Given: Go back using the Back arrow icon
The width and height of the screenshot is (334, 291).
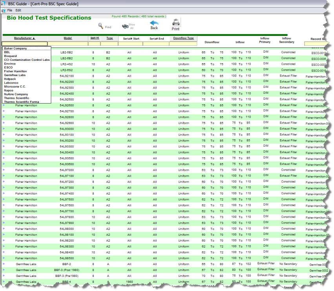Looking at the screenshot, I should pyautogui.click(x=154, y=24).
